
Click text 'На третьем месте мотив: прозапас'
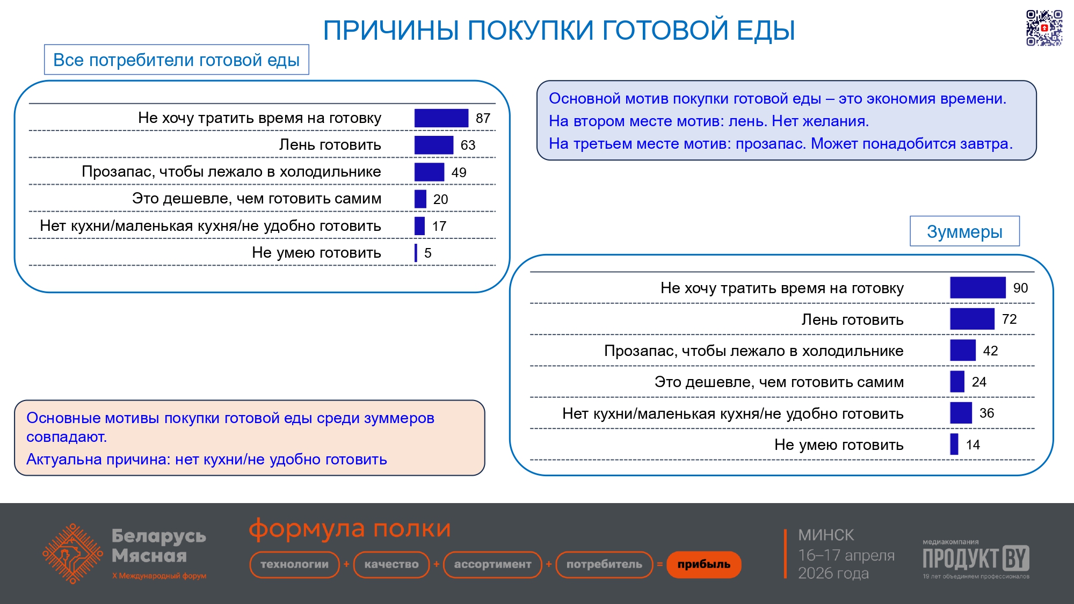tap(677, 144)
